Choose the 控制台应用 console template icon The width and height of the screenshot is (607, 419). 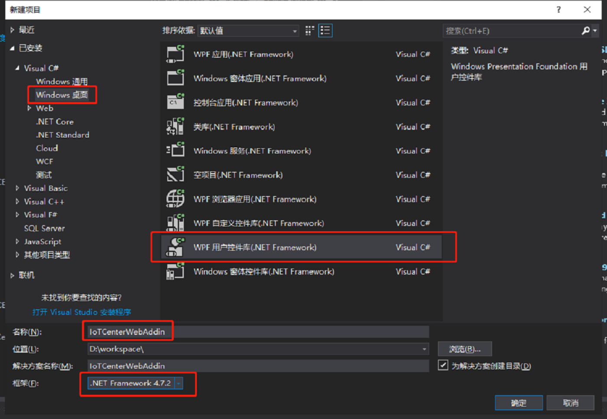pyautogui.click(x=176, y=102)
